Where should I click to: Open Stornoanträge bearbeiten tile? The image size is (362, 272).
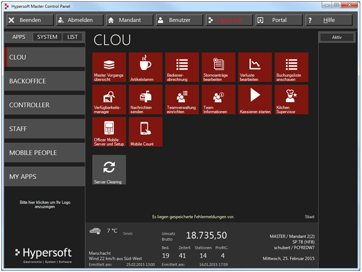(219, 67)
